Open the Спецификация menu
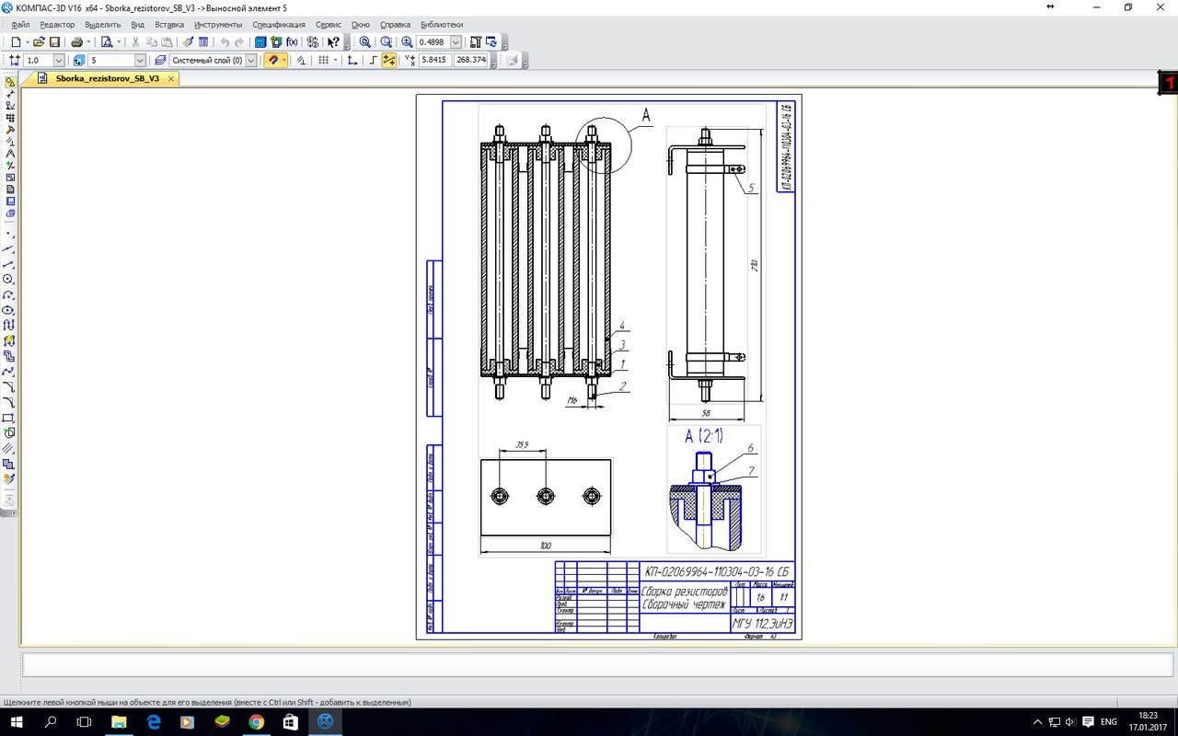The height and width of the screenshot is (736, 1178). (x=279, y=25)
